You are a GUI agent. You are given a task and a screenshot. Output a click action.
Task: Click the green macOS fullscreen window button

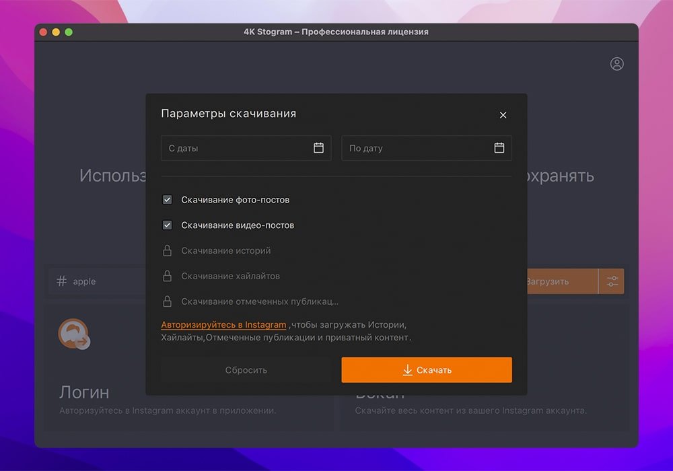coord(69,32)
